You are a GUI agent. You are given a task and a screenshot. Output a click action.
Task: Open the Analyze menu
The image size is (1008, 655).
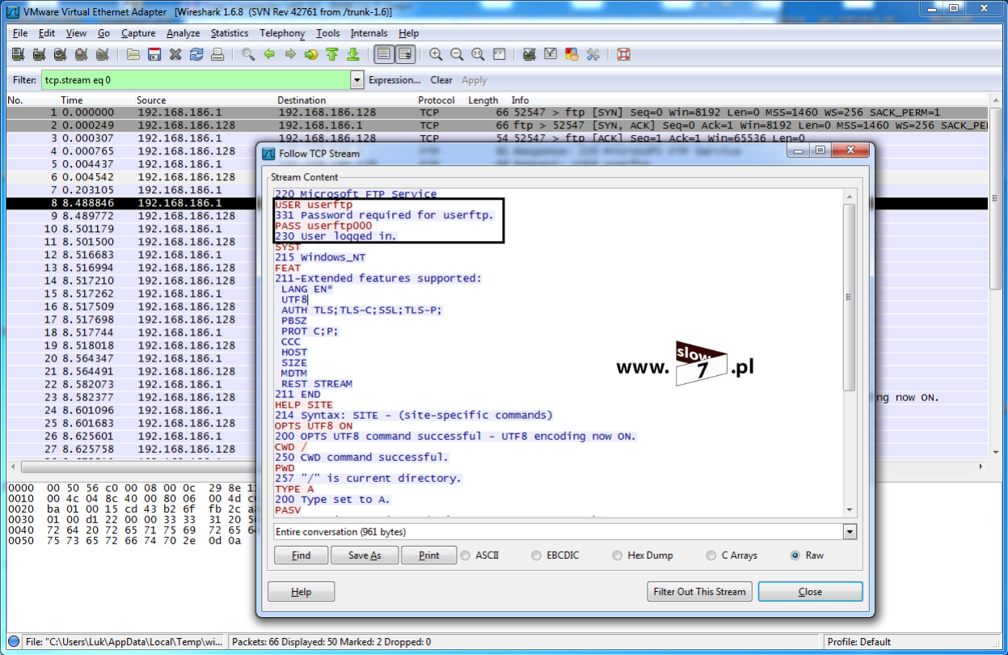tap(183, 33)
